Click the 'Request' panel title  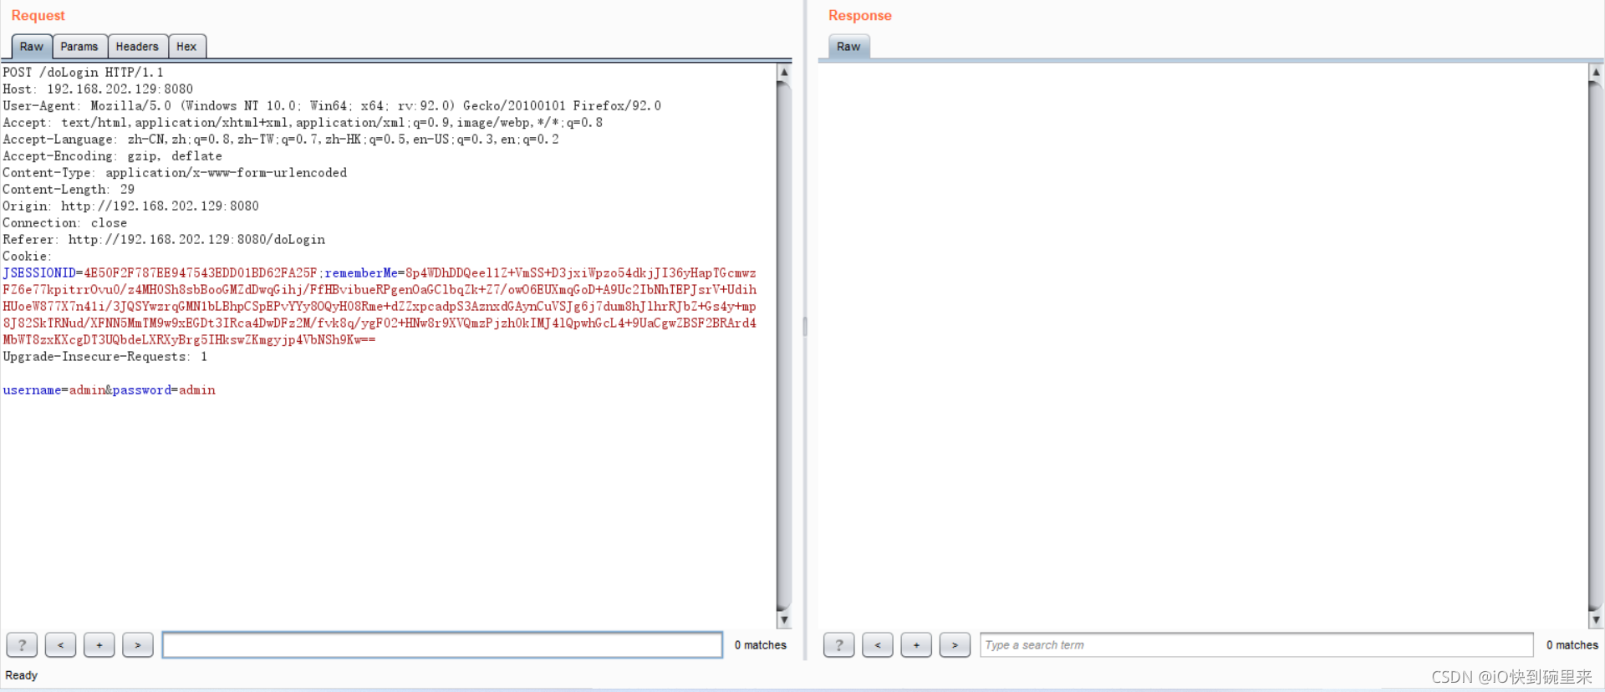tap(38, 15)
